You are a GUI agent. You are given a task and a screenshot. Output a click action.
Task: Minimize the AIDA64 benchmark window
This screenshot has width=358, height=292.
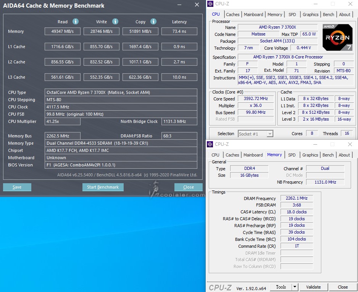click(179, 5)
